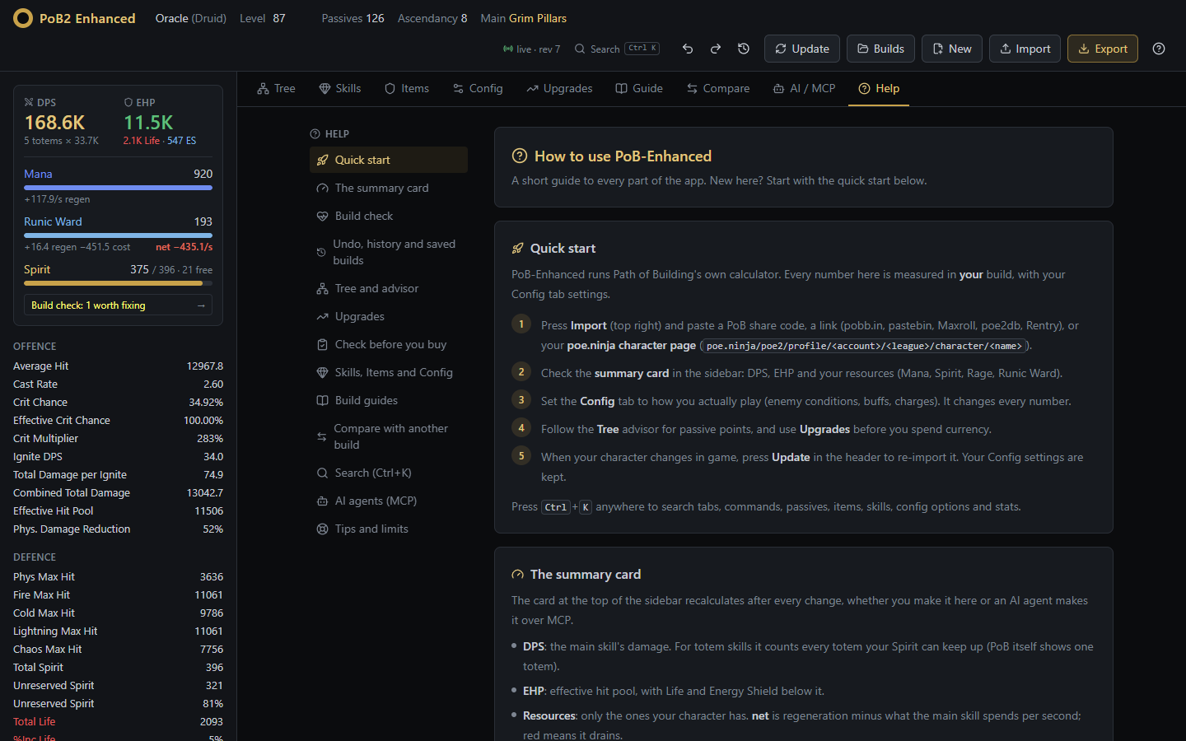Switch to the Compare tab

[x=718, y=88]
